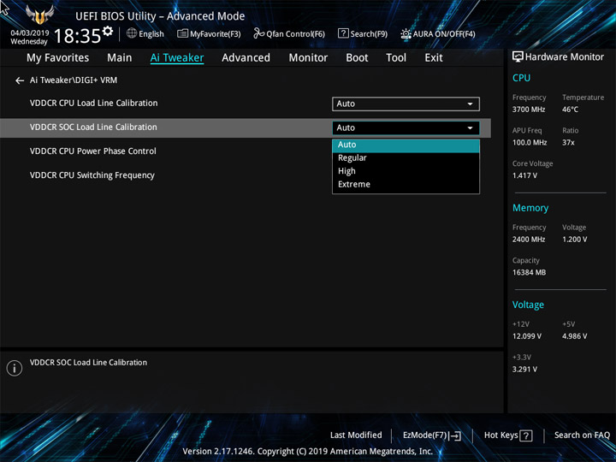The image size is (616, 462).
Task: Click memory frequency 2400 MHz
Action: [x=529, y=240]
